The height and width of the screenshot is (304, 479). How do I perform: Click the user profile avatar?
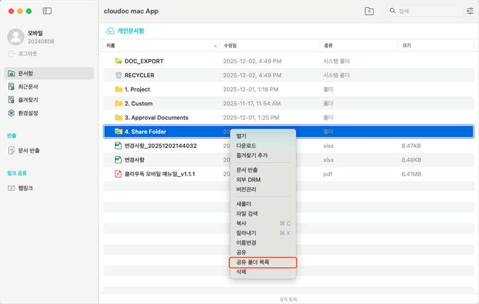point(15,37)
